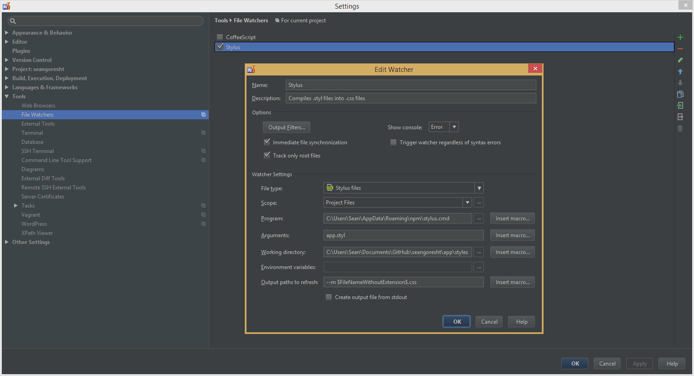Toggle Track only root files
694x376 pixels.
tap(267, 155)
